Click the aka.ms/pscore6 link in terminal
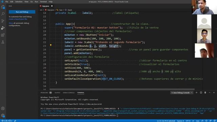217x122 pixels. pos(91,104)
